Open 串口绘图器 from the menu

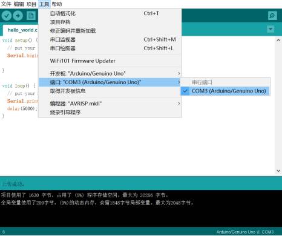coord(110,48)
